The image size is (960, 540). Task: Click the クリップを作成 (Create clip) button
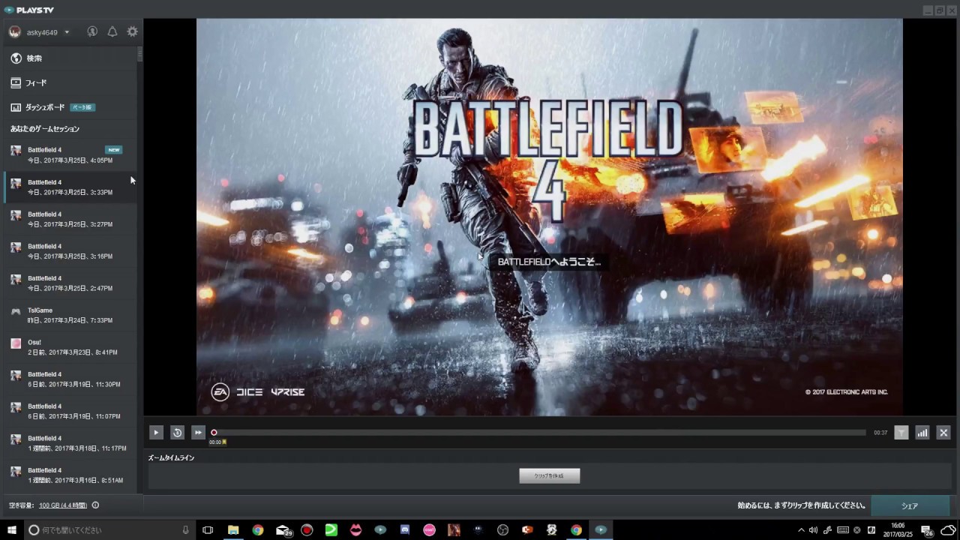550,476
